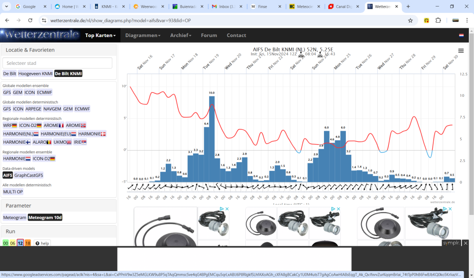474x278 pixels.
Task: Click the site information icon in address bar
Action: coord(44,20)
